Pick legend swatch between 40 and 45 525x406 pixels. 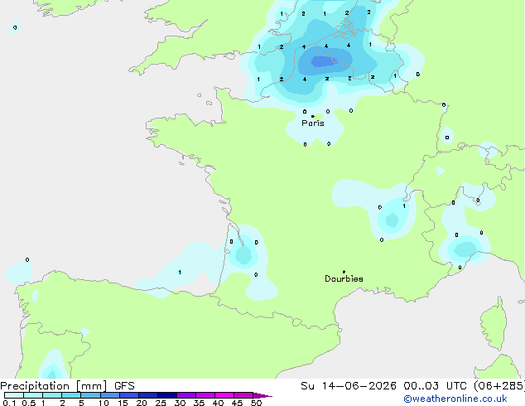[224, 395]
